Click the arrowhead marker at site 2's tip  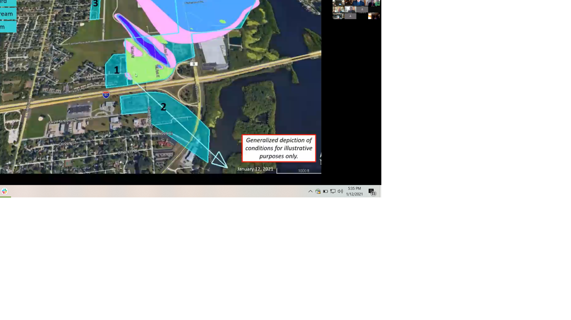tap(218, 159)
